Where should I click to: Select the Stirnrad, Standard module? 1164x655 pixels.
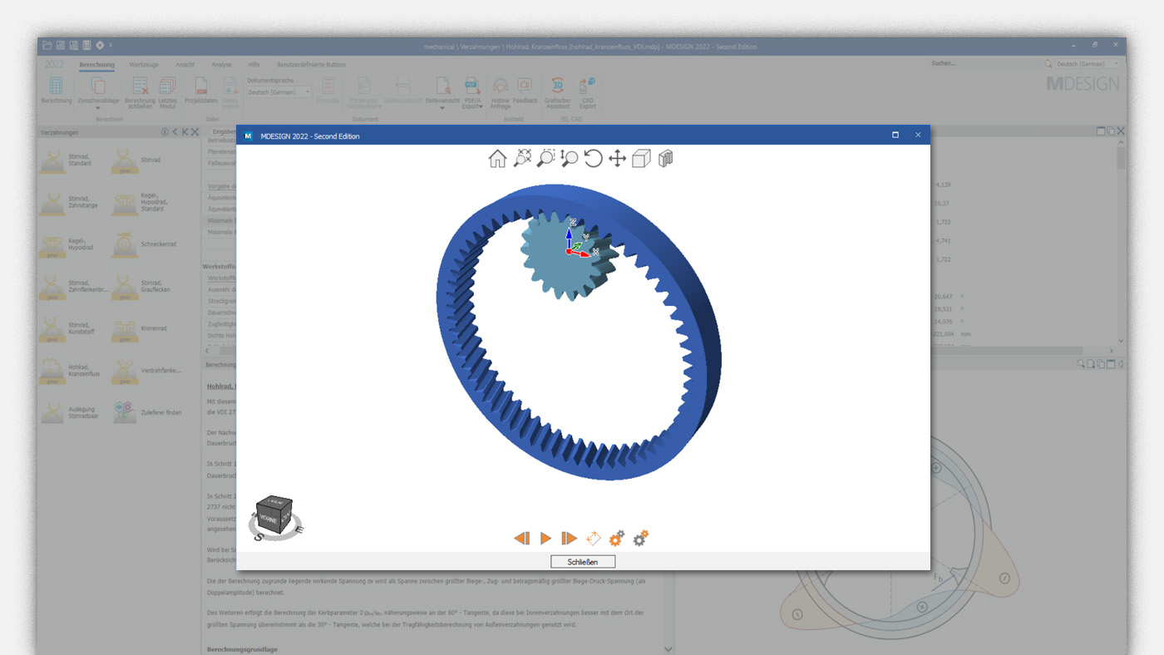pos(67,160)
